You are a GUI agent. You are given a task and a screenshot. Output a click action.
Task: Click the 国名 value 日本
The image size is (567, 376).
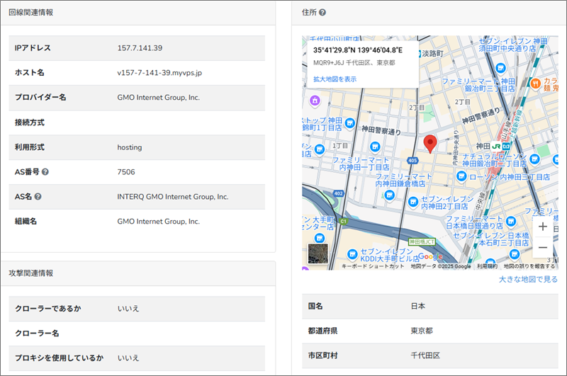coord(418,307)
